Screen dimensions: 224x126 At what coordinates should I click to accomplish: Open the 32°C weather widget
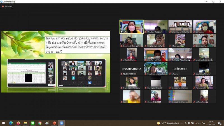168,123
